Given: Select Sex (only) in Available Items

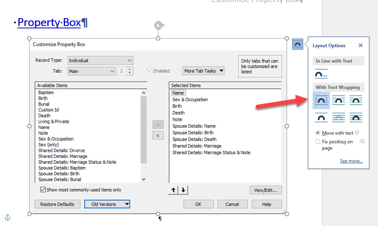Looking at the screenshot, I should [48, 144].
